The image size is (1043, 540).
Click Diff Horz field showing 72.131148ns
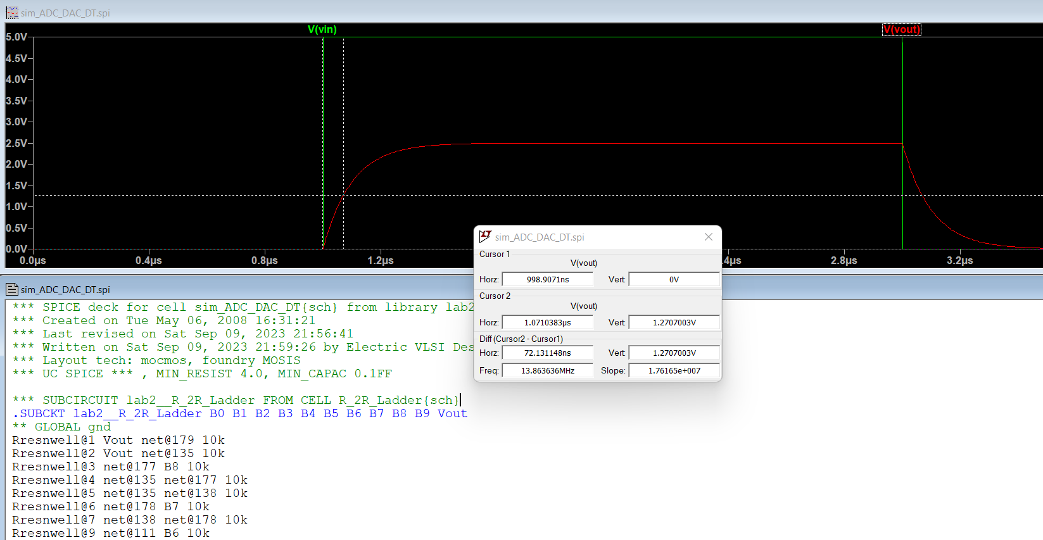[x=548, y=353]
